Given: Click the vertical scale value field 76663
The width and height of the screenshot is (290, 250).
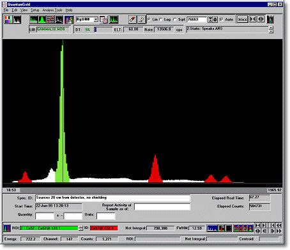Looking at the screenshot, I should [197, 19].
